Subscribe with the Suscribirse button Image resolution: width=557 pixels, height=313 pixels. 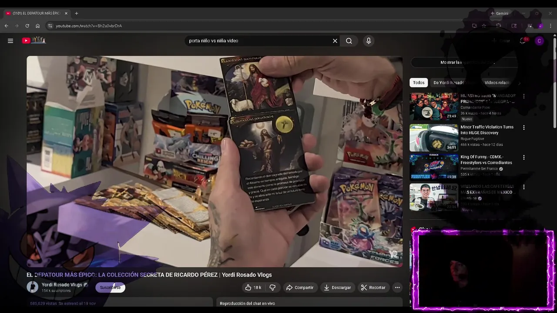[x=110, y=287]
